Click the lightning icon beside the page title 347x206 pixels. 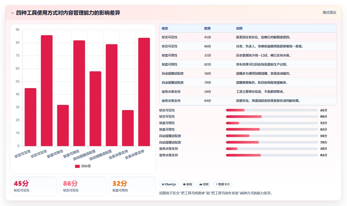[12, 13]
